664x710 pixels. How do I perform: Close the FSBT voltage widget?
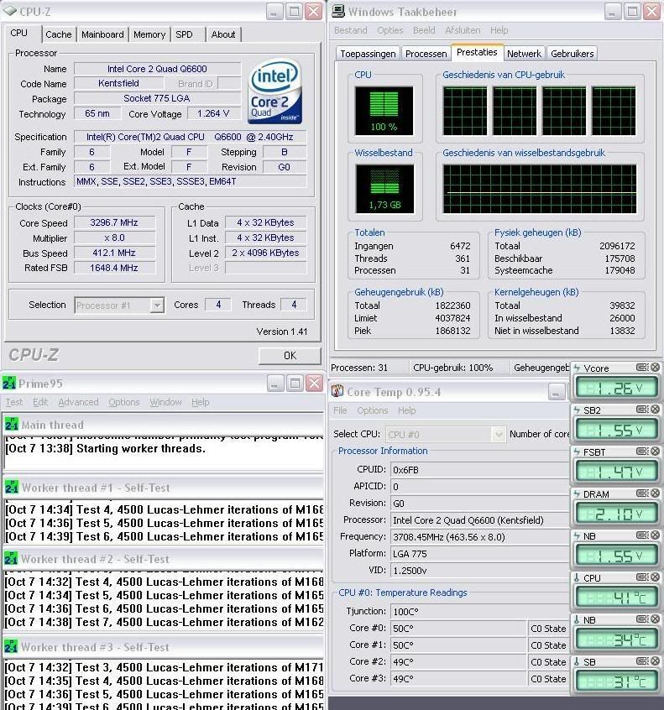click(655, 451)
